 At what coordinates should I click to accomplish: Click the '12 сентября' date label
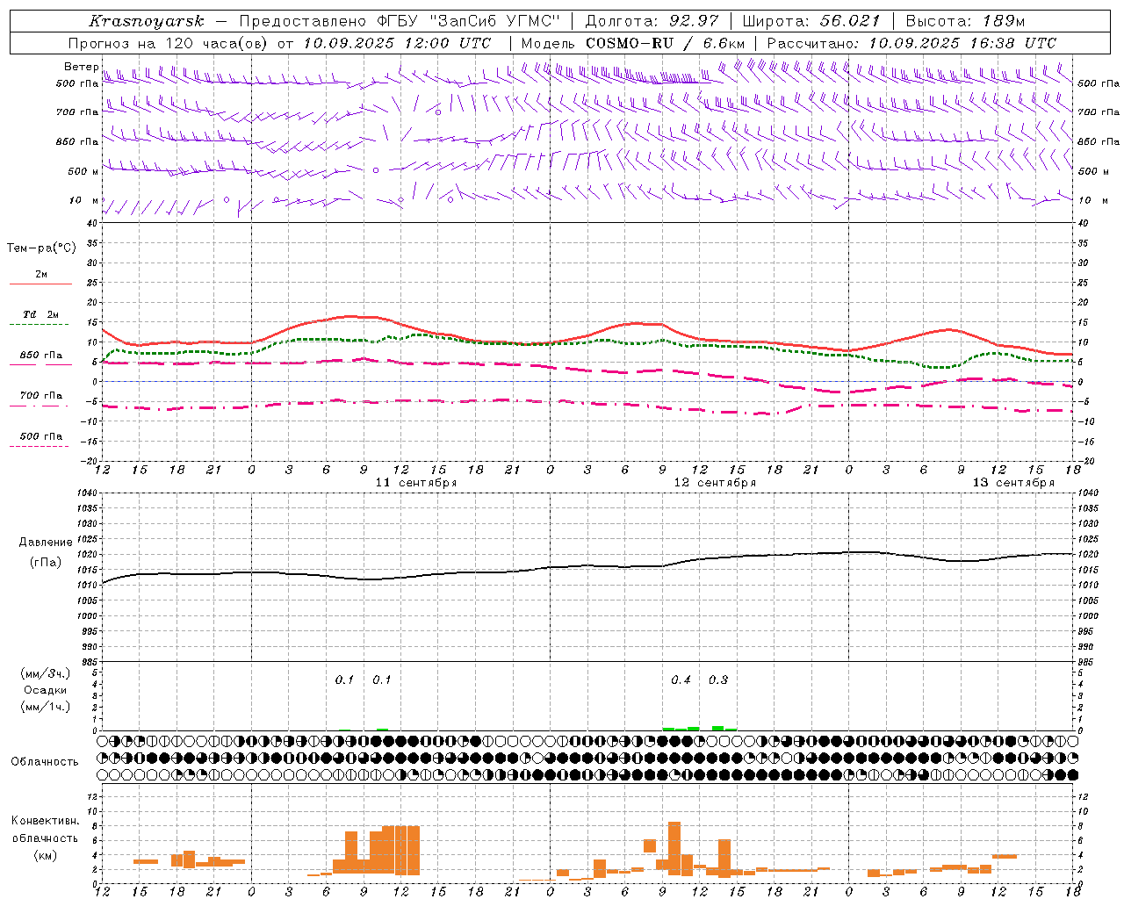pyautogui.click(x=715, y=483)
